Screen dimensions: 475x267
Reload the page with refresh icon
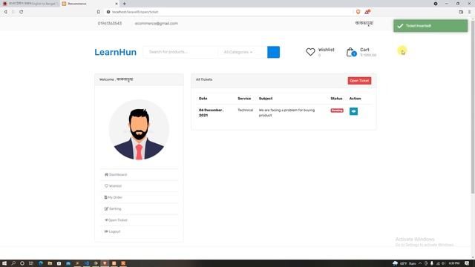tap(22, 12)
